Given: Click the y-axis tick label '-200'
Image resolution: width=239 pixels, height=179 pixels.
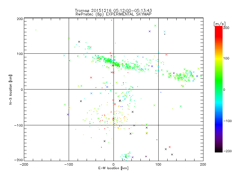Looking at the screenshot, I should pos(19,160).
